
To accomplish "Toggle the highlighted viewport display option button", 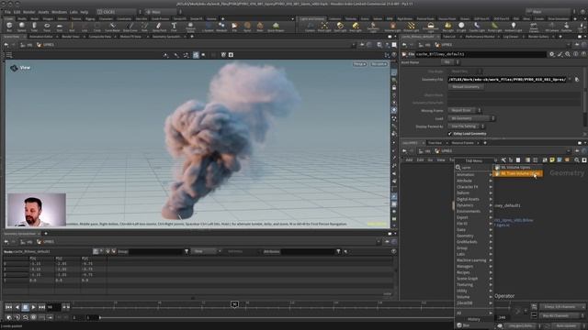I will click(x=196, y=55).
